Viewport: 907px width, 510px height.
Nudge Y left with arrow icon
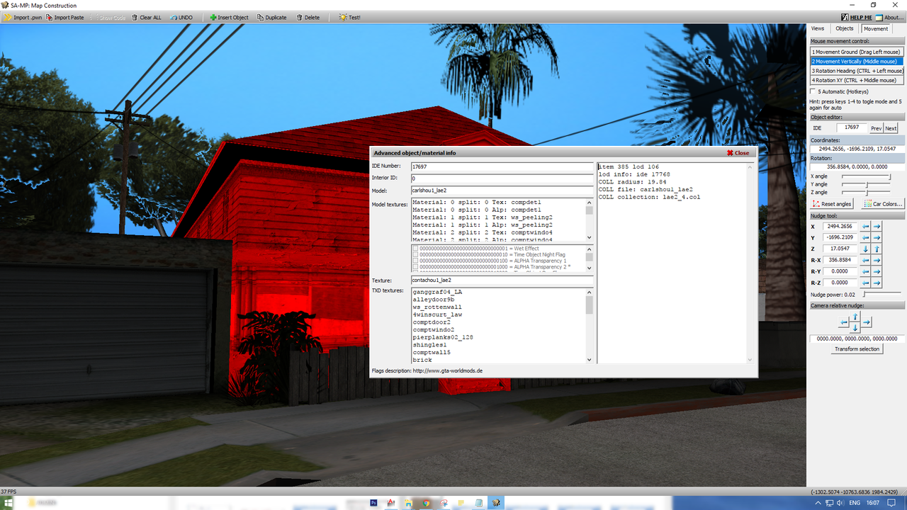tap(866, 237)
